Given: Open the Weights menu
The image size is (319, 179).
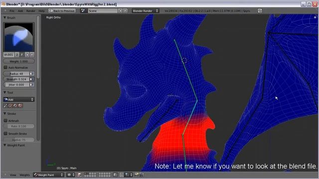Looking at the screenshot, I should [x=24, y=175].
